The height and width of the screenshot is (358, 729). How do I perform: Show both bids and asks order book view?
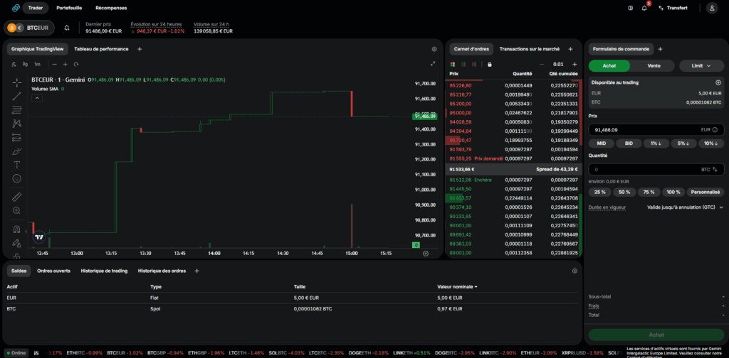click(453, 65)
